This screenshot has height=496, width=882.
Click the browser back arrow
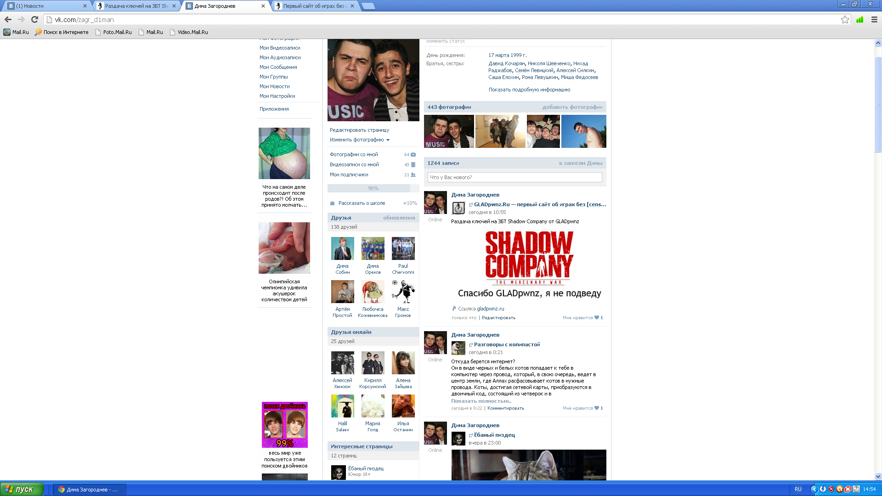pos(8,19)
